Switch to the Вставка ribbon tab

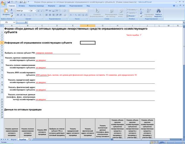coord(22,6)
